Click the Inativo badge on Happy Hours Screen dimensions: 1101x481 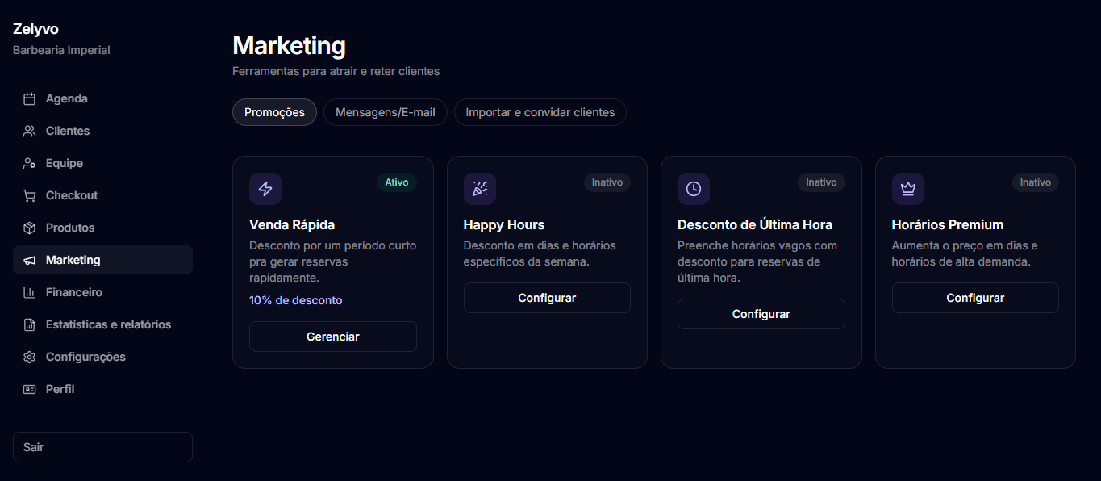pyautogui.click(x=607, y=182)
